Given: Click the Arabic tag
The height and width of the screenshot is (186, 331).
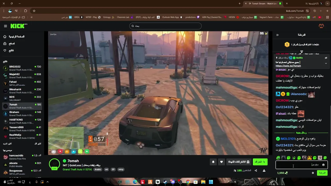Looking at the screenshot, I should tap(98, 169).
